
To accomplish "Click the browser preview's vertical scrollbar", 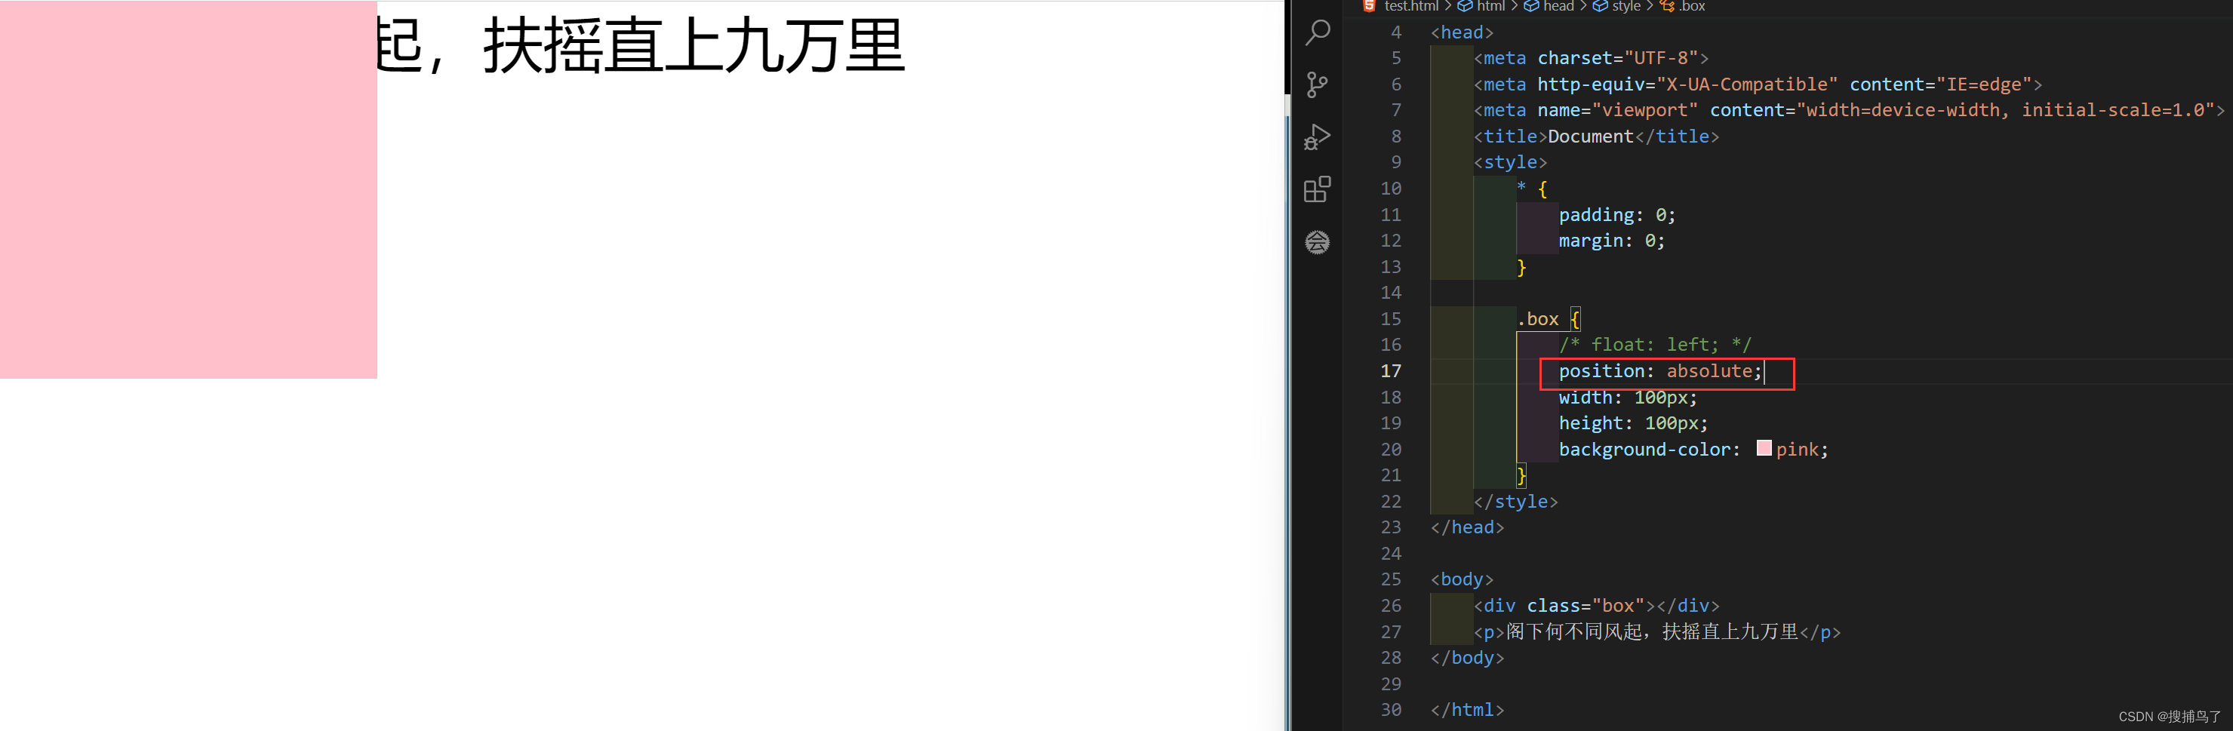I will coord(1287,365).
